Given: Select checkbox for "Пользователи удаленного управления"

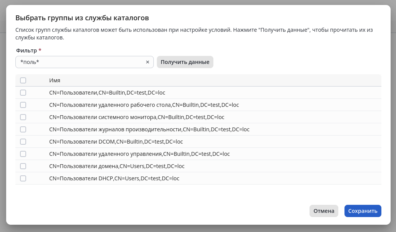Looking at the screenshot, I should [23, 154].
